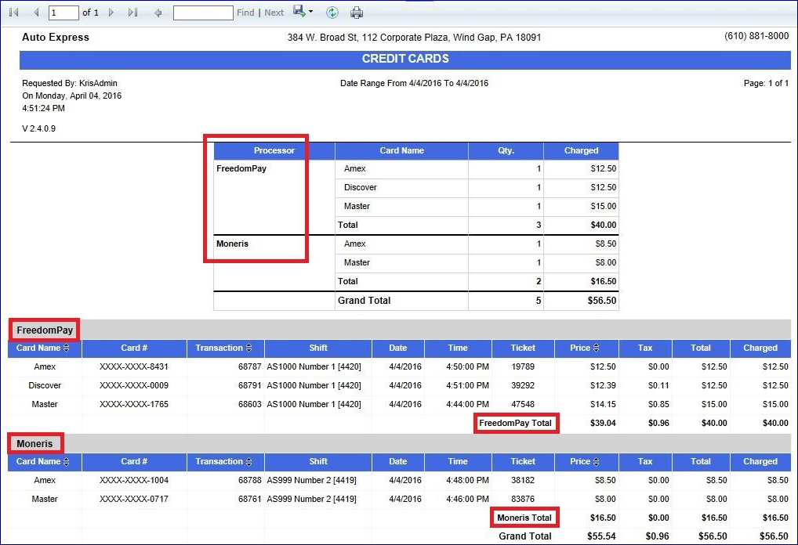
Task: Sort FreedomPay section by Transaction
Action: click(248, 348)
